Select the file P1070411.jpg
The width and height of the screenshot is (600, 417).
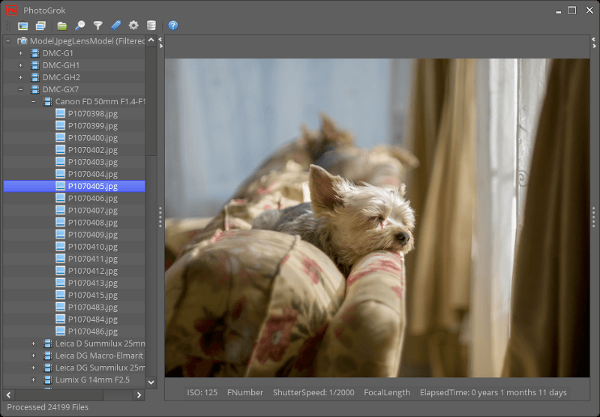point(92,259)
